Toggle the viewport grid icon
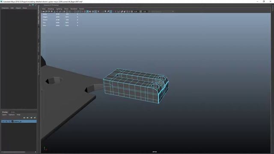274x154 pixels. 64,12
